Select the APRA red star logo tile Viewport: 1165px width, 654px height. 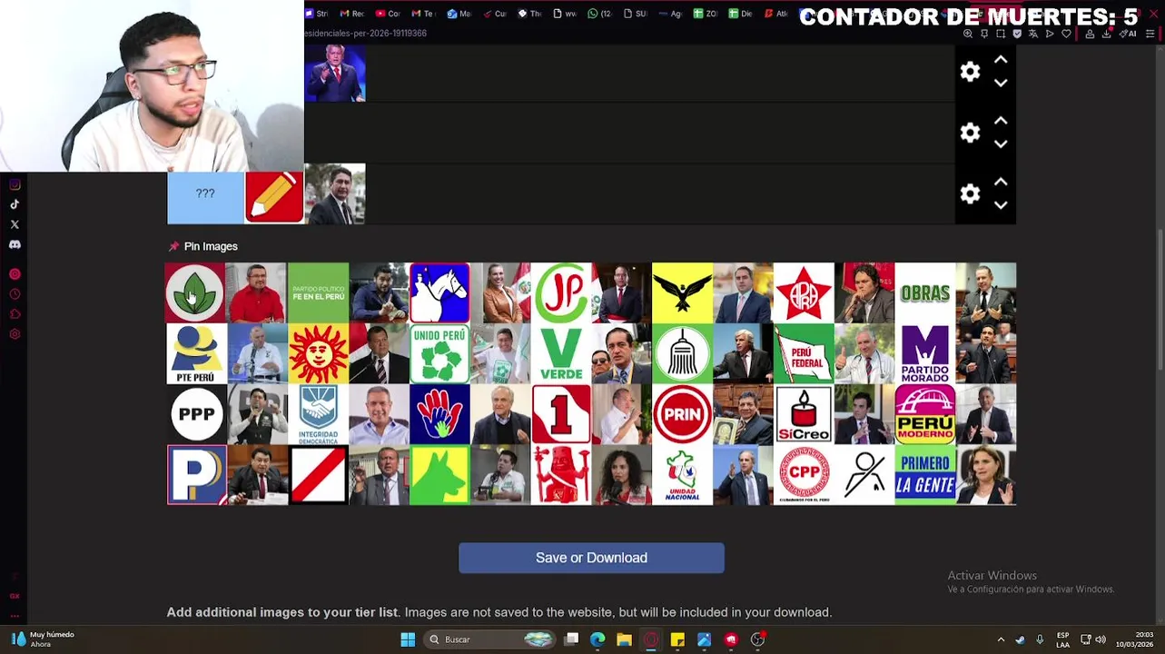804,292
